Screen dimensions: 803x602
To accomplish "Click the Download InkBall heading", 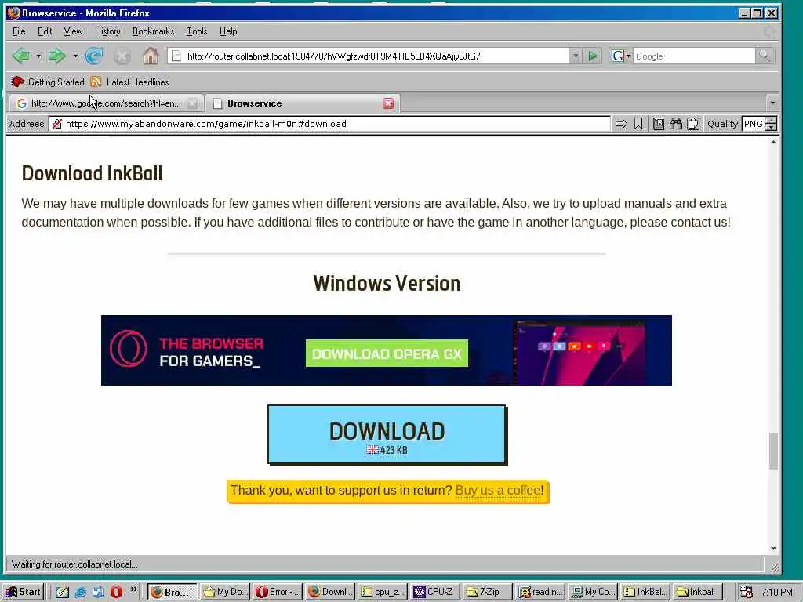I will [92, 173].
